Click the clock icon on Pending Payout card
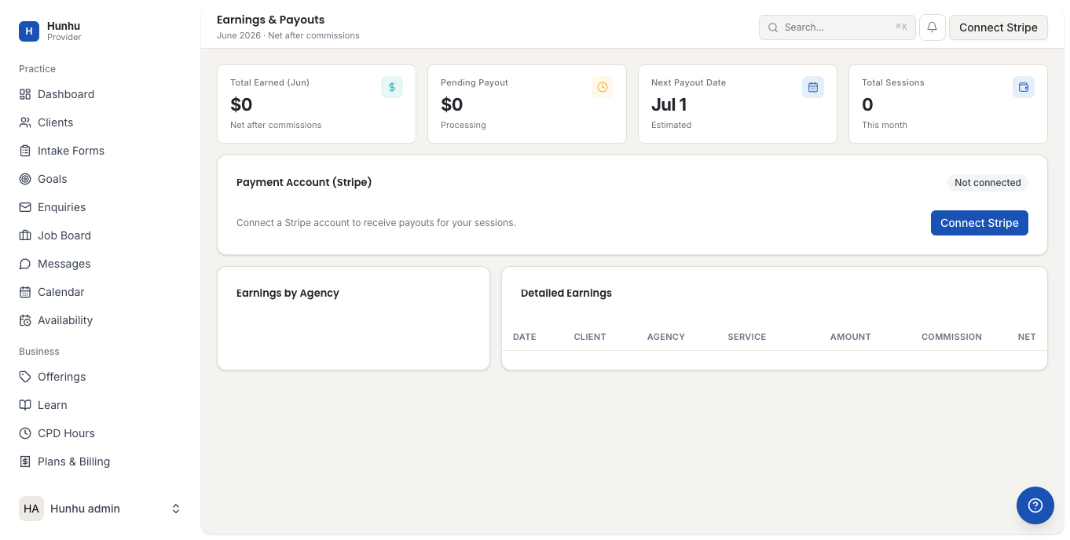1070x540 pixels. [x=603, y=87]
